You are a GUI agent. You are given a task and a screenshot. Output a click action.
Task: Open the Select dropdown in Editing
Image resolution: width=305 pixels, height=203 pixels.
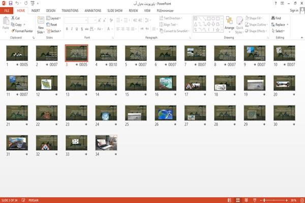(278, 31)
